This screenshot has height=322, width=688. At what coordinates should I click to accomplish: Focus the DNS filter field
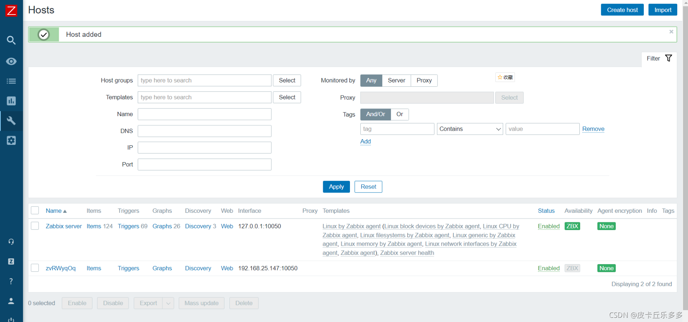[x=205, y=131]
